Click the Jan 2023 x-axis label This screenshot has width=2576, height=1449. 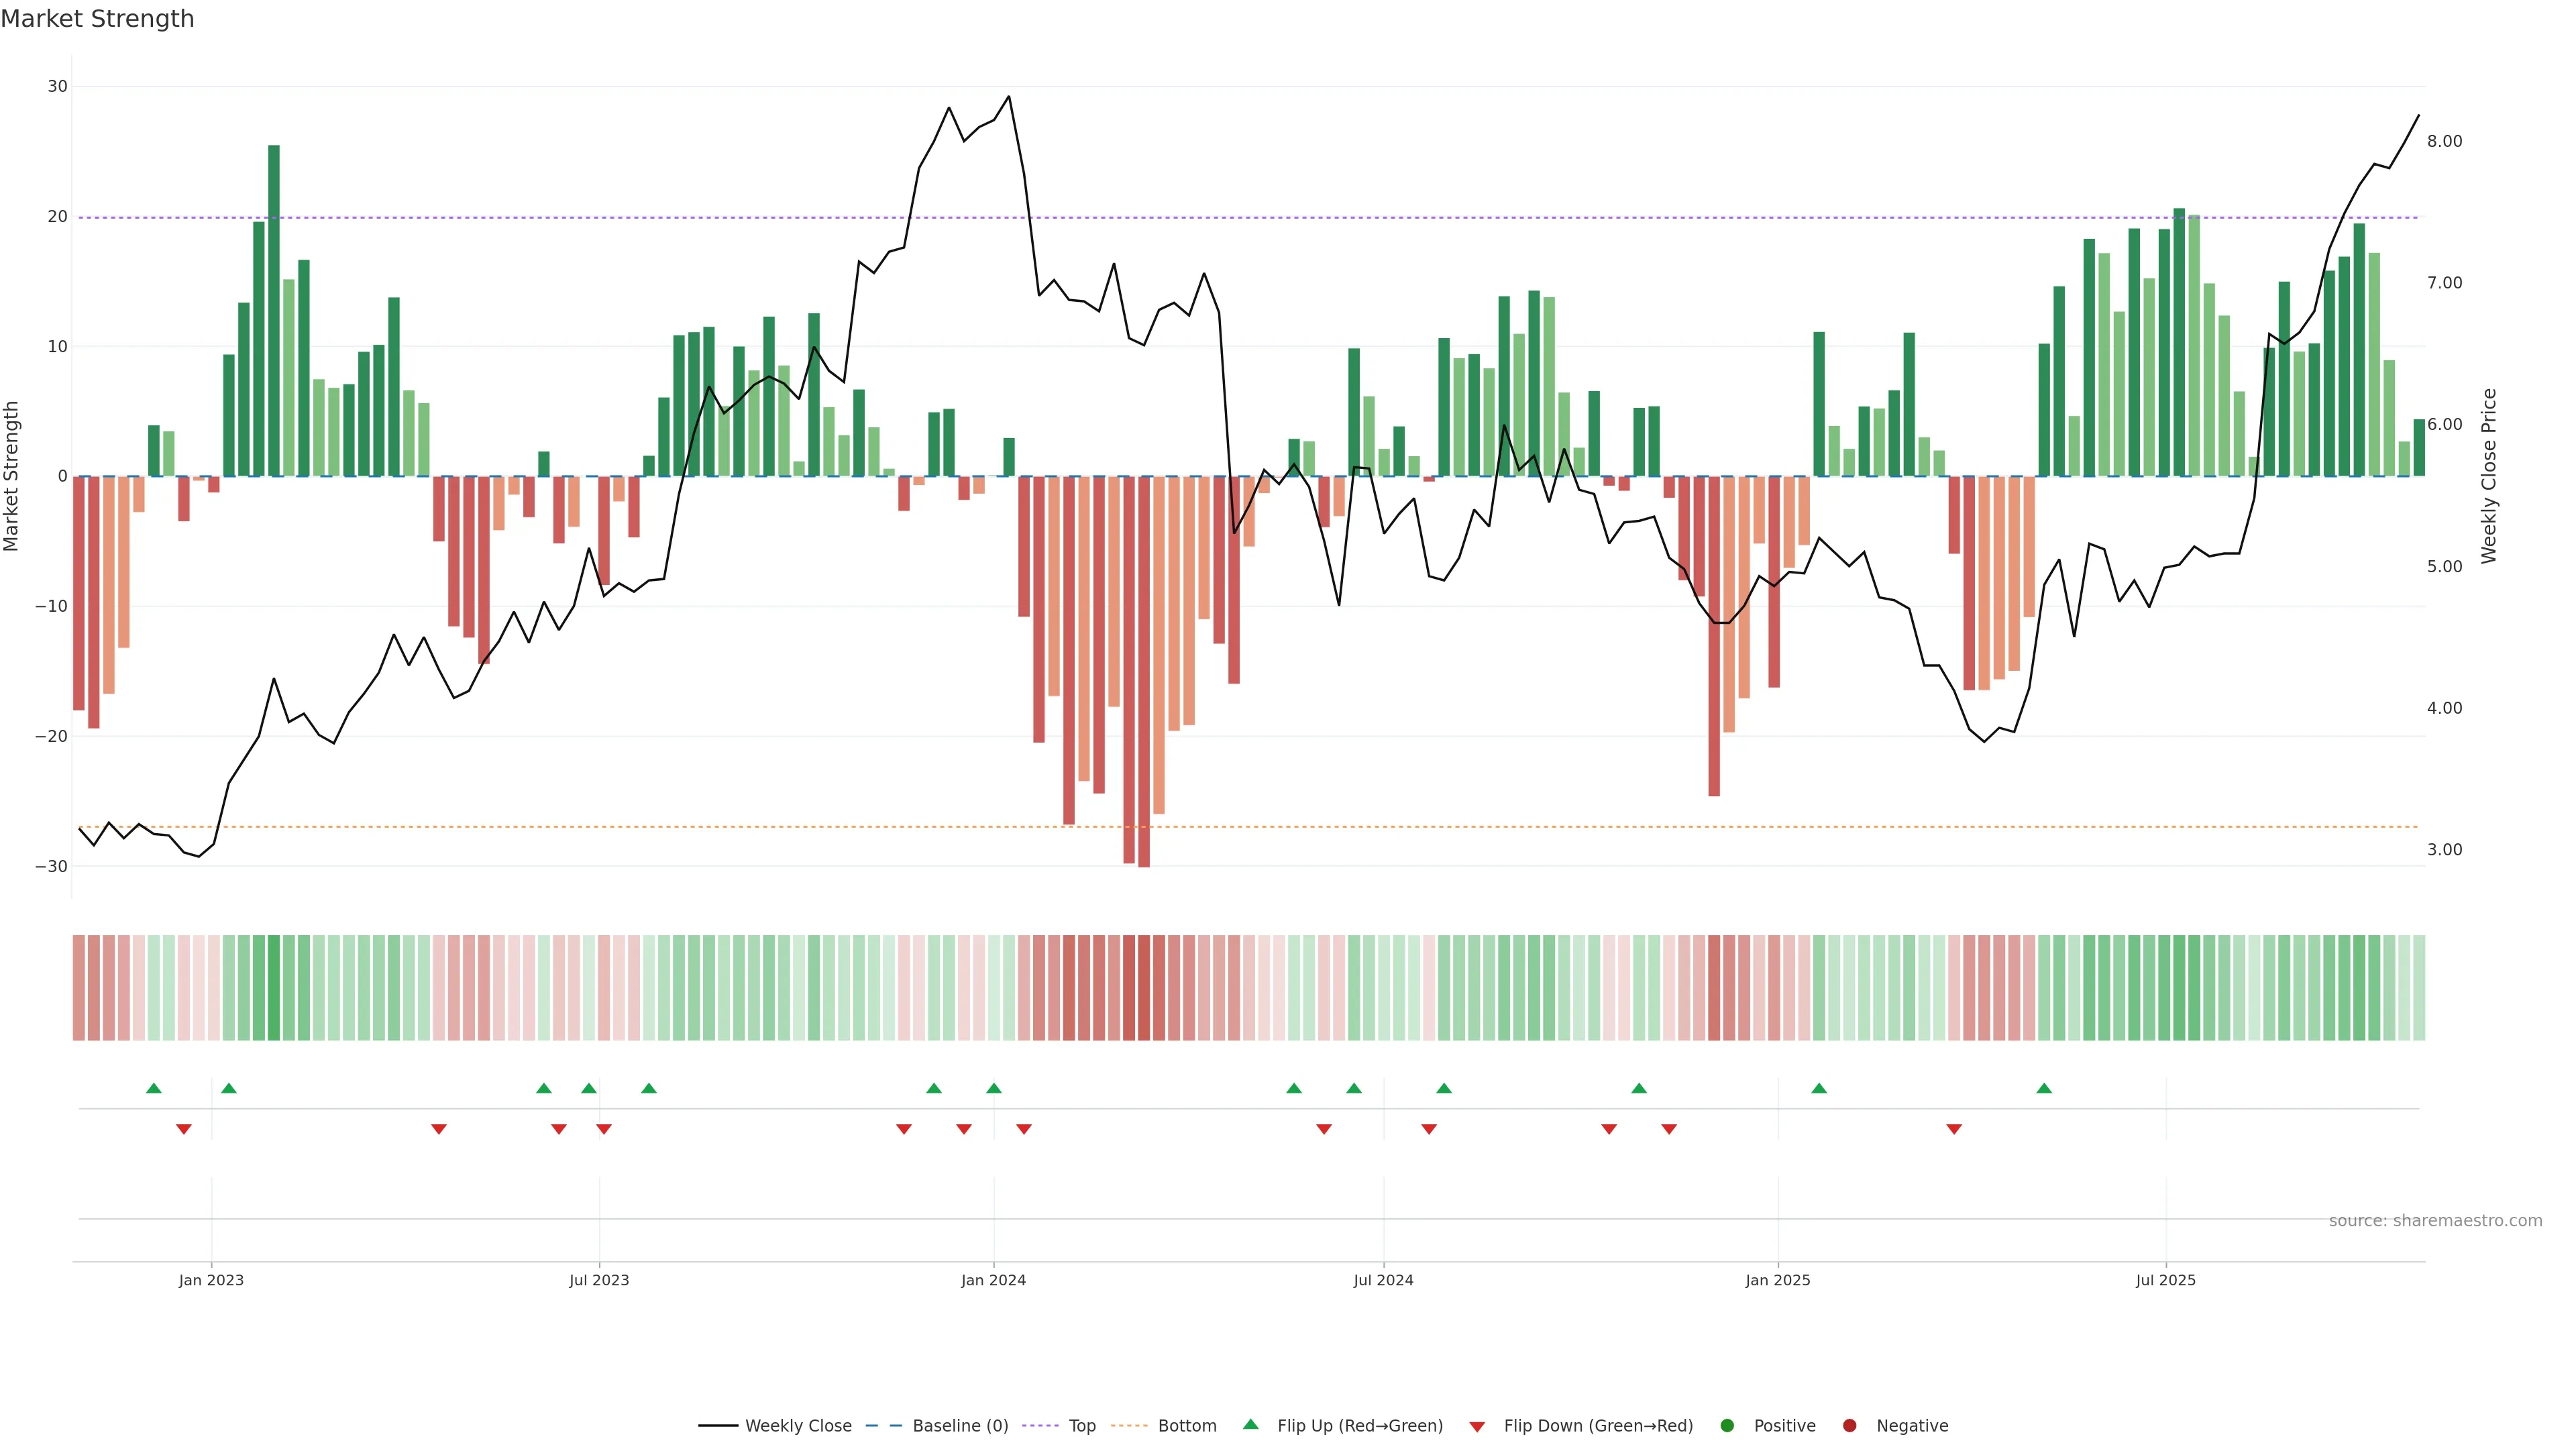click(x=211, y=1280)
